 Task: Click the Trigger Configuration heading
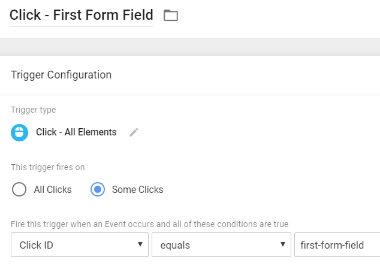61,75
